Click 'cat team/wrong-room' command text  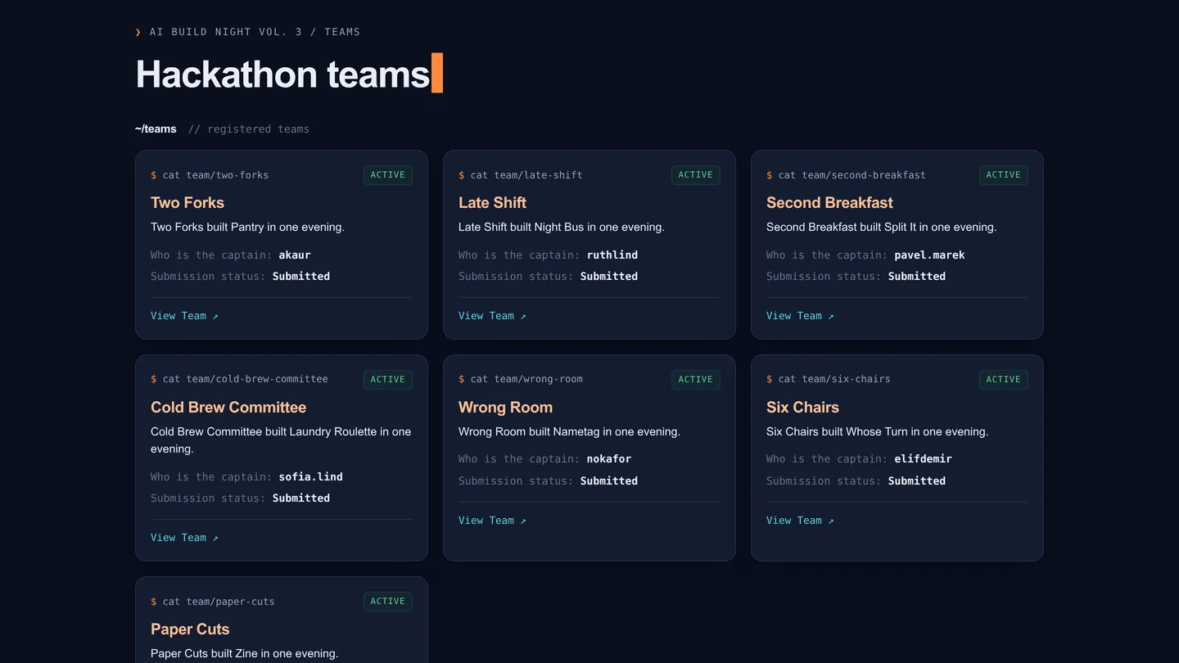coord(526,379)
